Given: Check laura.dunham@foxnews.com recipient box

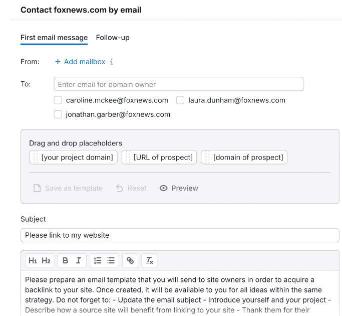Looking at the screenshot, I should 180,100.
